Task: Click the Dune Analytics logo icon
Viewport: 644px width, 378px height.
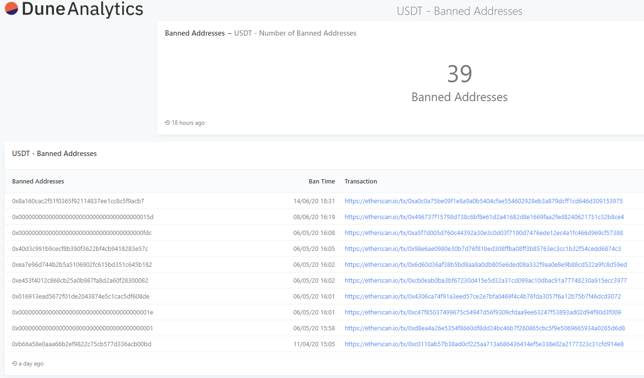Action: click(12, 9)
